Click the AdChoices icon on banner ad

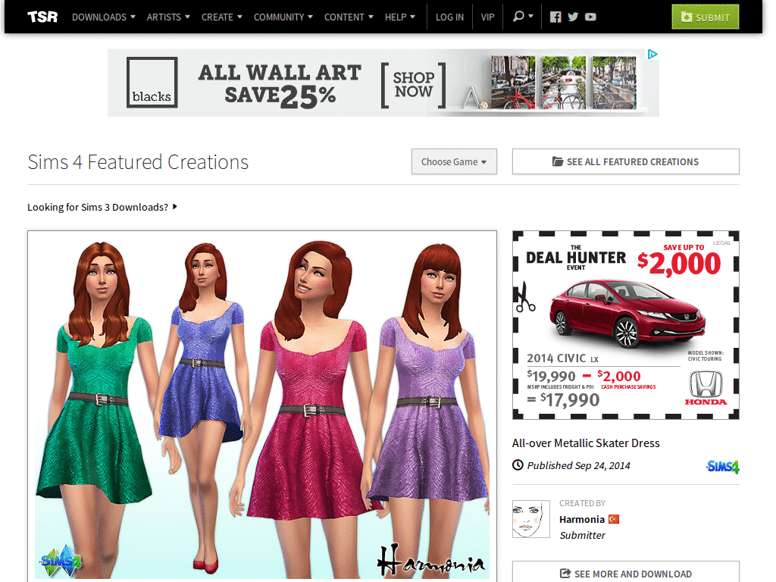pyautogui.click(x=652, y=54)
